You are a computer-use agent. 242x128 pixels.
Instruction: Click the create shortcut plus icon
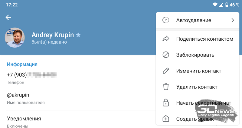pos(166,119)
